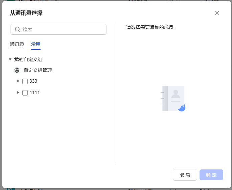Switch to the 通讯录 tab
Screen dimensions: 232x190
(x=17, y=44)
